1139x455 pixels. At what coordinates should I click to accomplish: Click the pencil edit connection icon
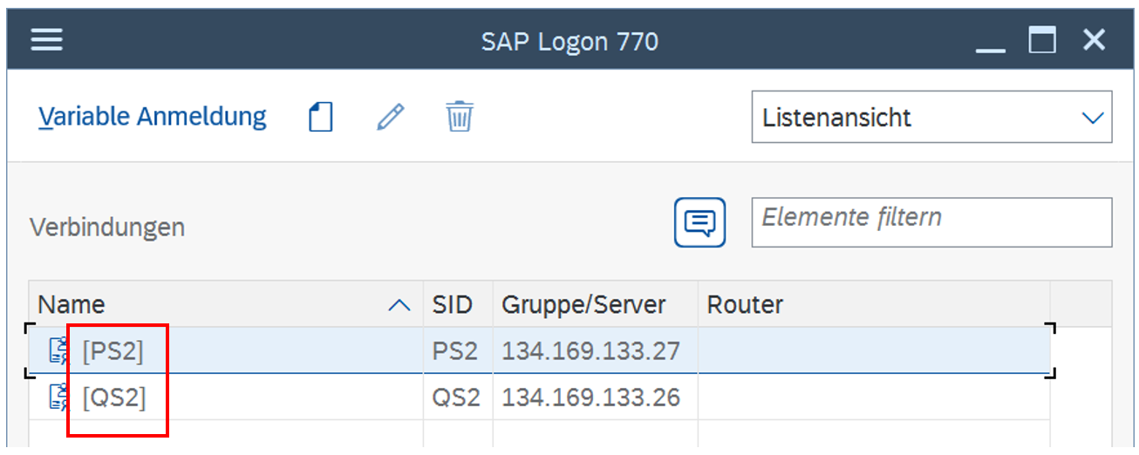(x=391, y=116)
